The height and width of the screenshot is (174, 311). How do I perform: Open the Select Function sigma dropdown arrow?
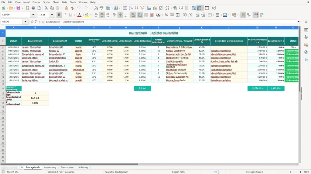point(39,22)
